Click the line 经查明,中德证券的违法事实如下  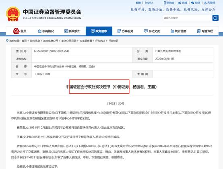(37, 167)
